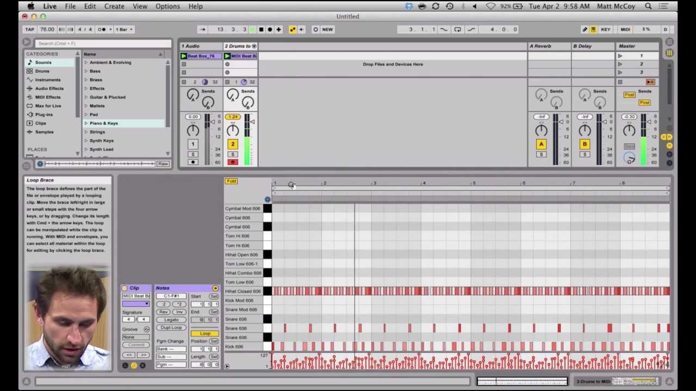Click the transport Stop square button
Viewport: 696px width, 391px height.
click(261, 29)
